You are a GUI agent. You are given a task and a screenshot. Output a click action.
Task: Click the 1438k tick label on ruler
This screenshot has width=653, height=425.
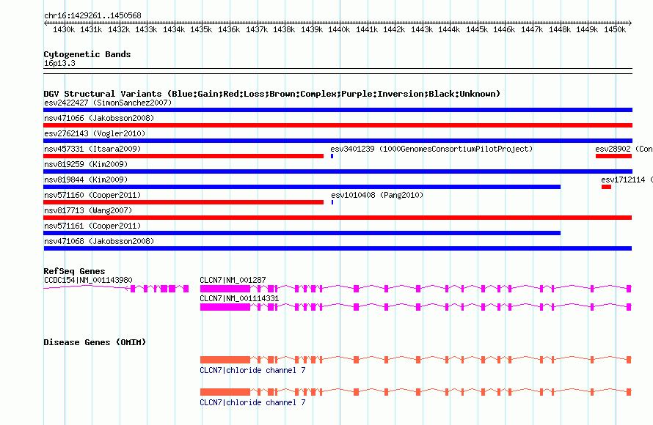pos(284,29)
